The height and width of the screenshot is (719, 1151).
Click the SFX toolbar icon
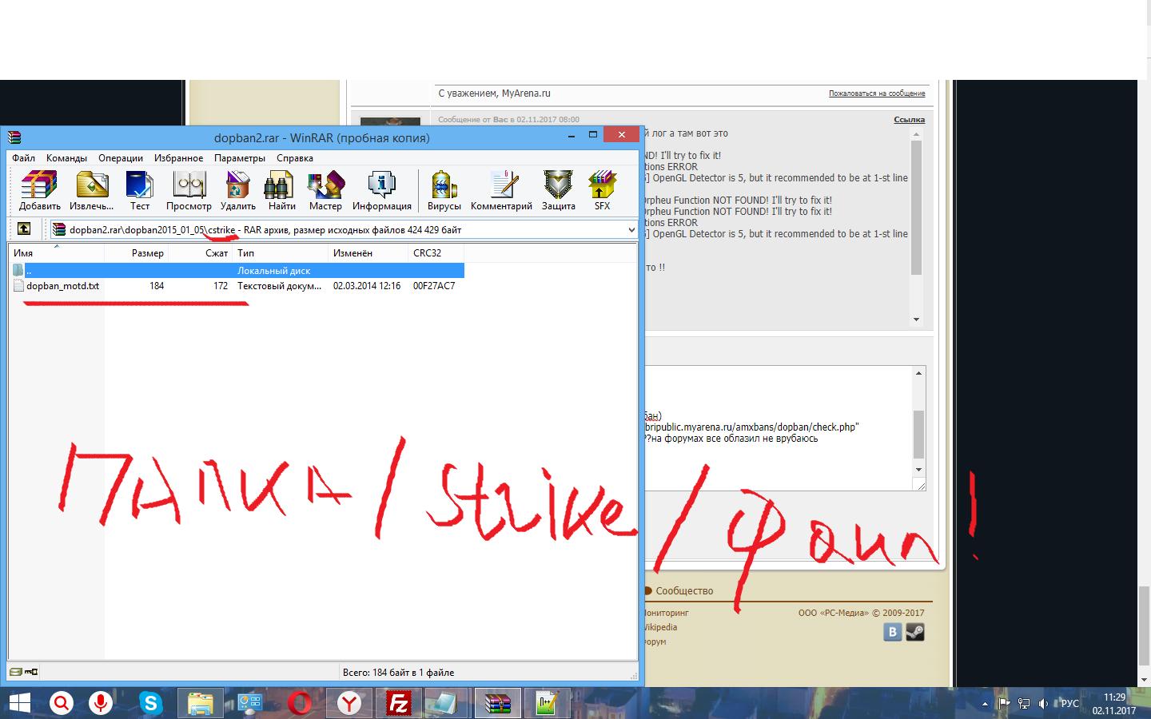(602, 190)
